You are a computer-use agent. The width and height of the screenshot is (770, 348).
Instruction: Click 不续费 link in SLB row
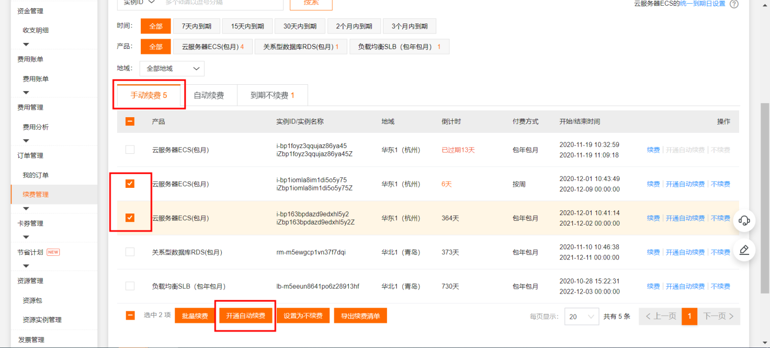pyautogui.click(x=720, y=286)
